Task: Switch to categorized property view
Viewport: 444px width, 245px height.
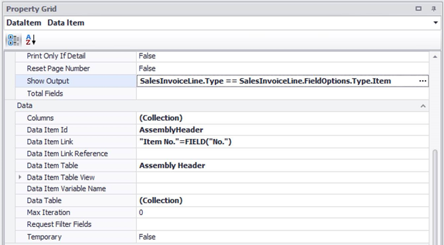Action: [x=13, y=40]
